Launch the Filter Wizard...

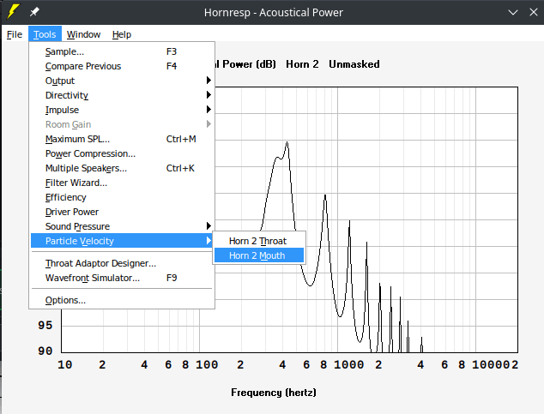pos(122,183)
